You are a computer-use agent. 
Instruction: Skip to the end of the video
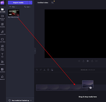click(x=96, y=61)
